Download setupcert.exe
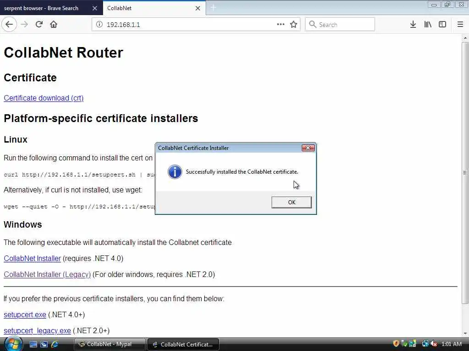The image size is (469, 351). pos(25,314)
